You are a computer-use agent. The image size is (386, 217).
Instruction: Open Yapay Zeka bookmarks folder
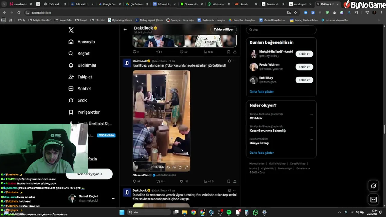tap(63, 20)
